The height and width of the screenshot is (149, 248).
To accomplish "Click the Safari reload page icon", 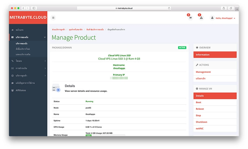I will 169,8.
